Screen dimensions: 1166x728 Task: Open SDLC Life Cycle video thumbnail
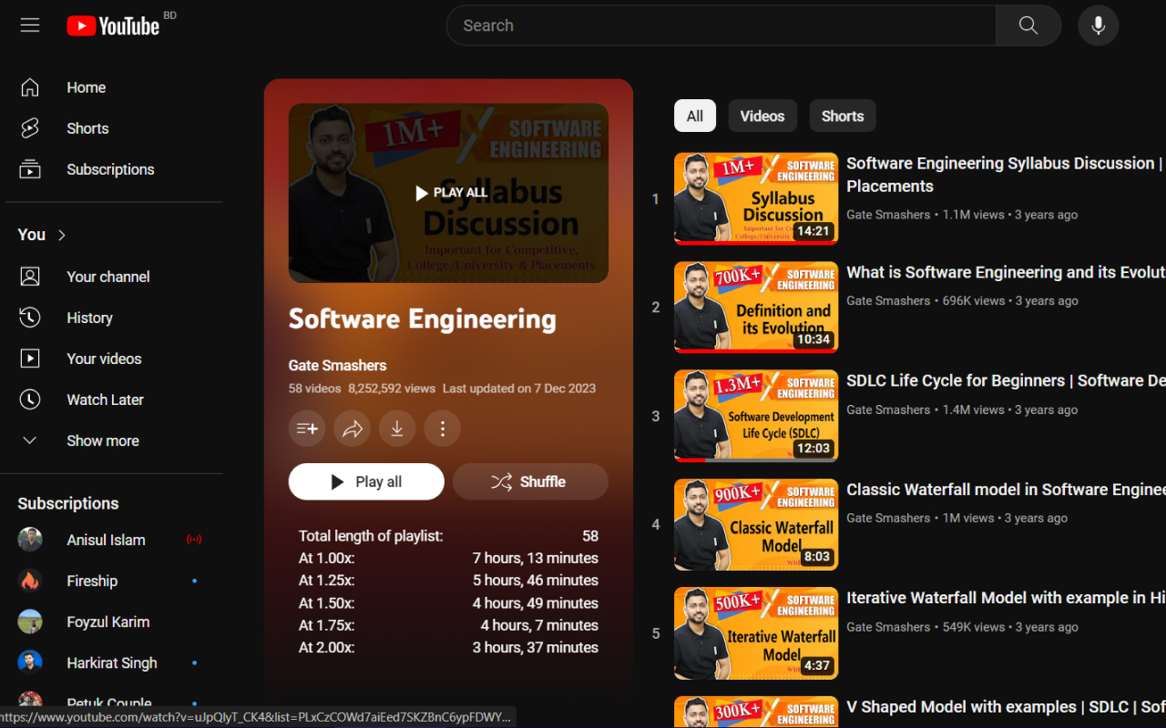(756, 416)
